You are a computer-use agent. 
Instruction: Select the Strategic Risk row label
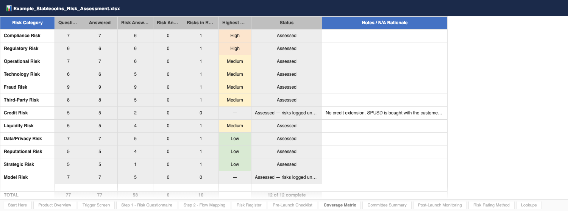(28, 164)
